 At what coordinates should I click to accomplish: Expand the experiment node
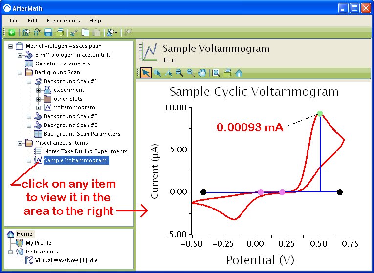coord(39,90)
